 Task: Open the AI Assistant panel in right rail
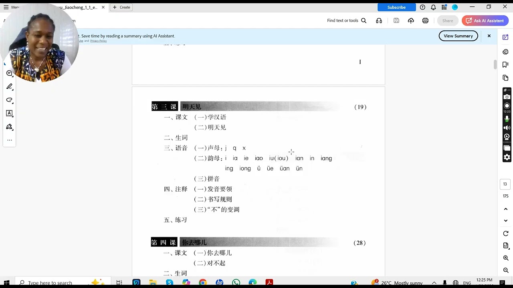[505, 37]
